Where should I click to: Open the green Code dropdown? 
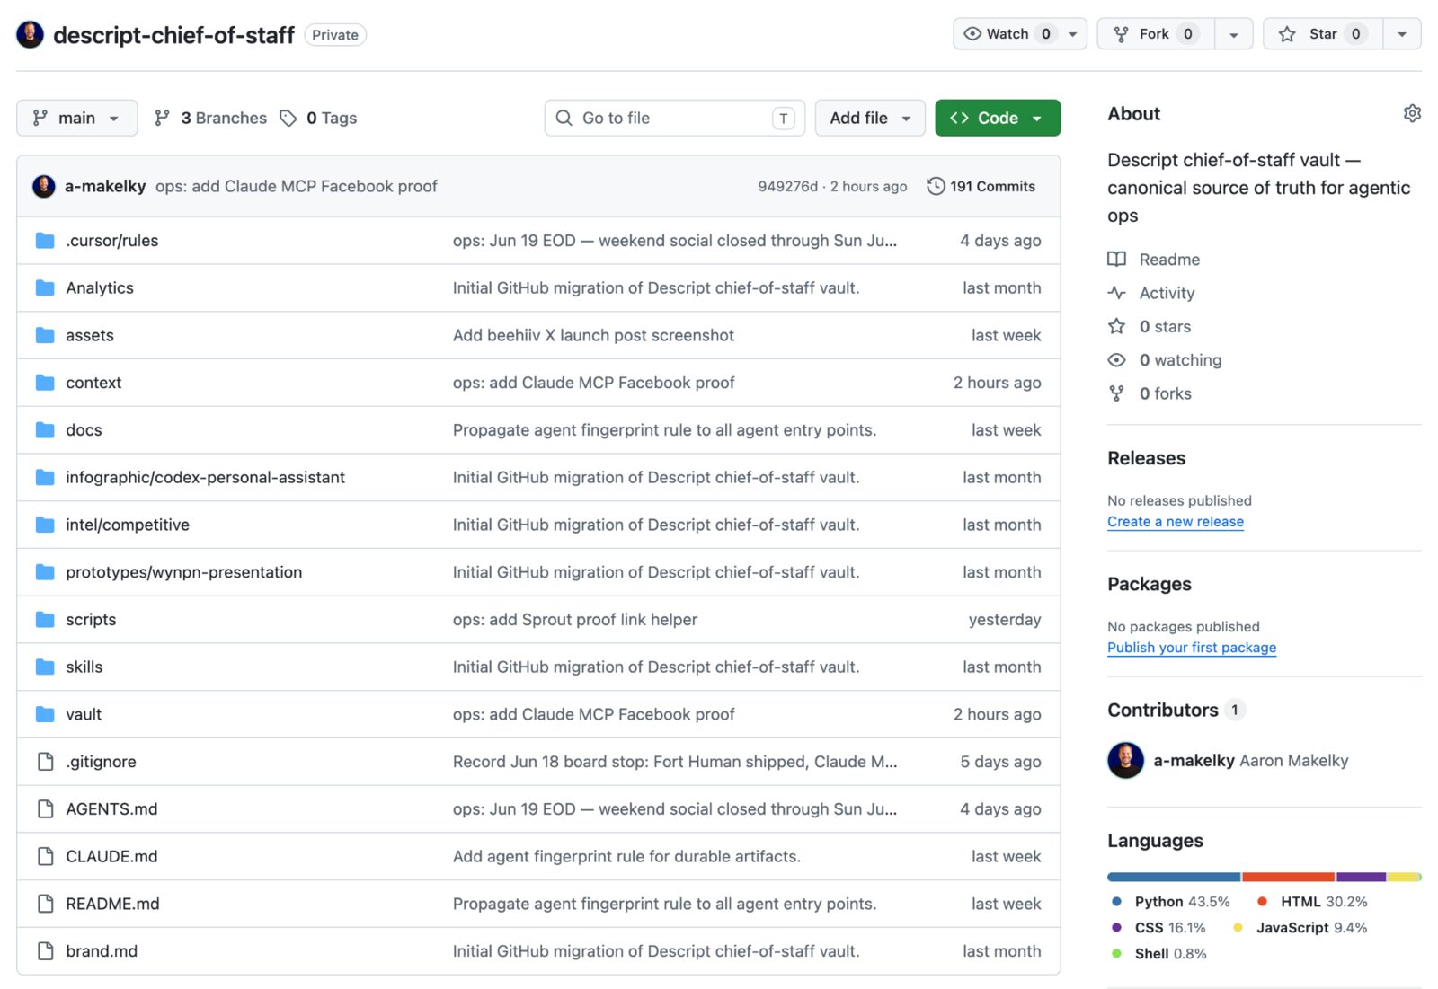click(x=998, y=118)
